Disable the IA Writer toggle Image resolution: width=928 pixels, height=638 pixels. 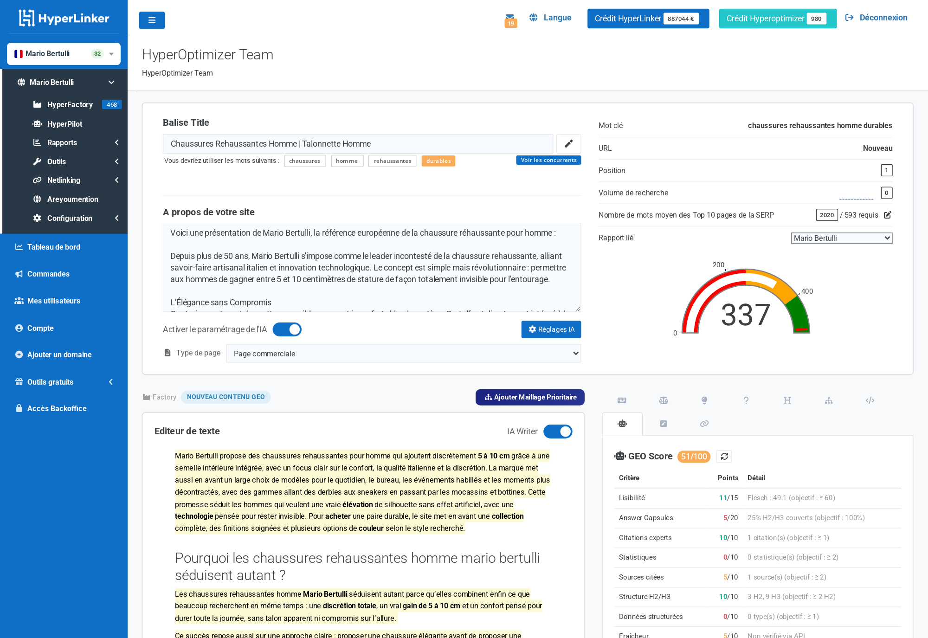point(558,432)
